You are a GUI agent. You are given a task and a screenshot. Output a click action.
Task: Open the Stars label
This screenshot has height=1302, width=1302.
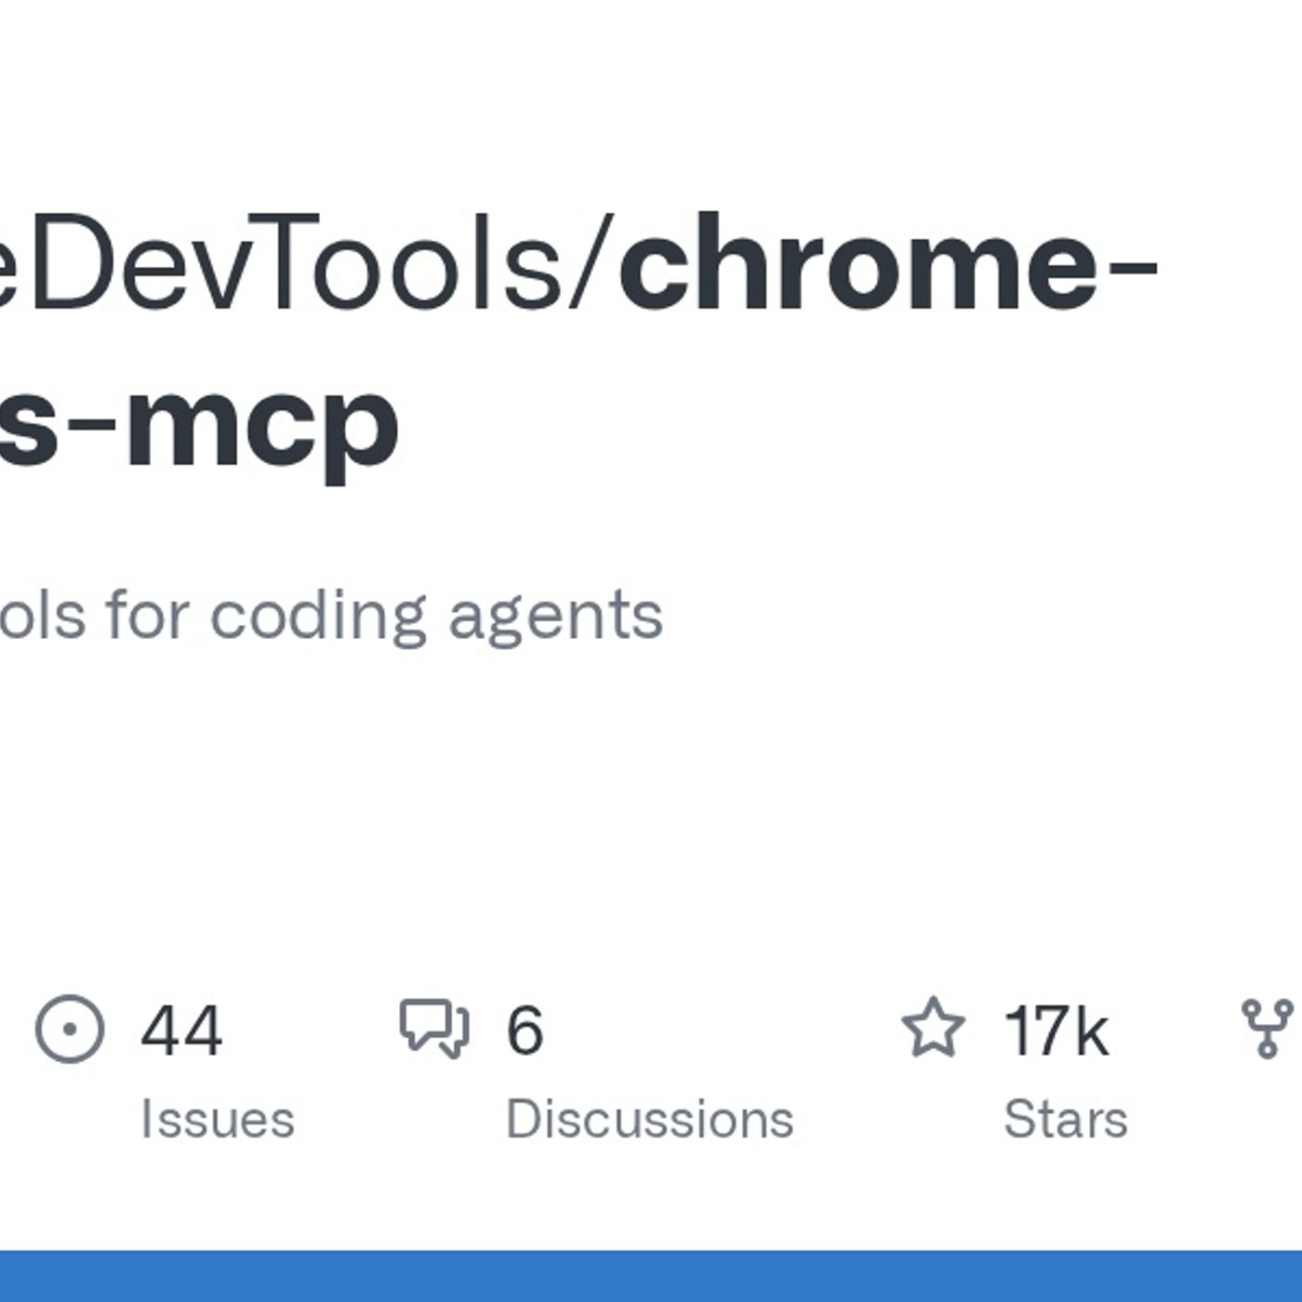(1065, 1119)
